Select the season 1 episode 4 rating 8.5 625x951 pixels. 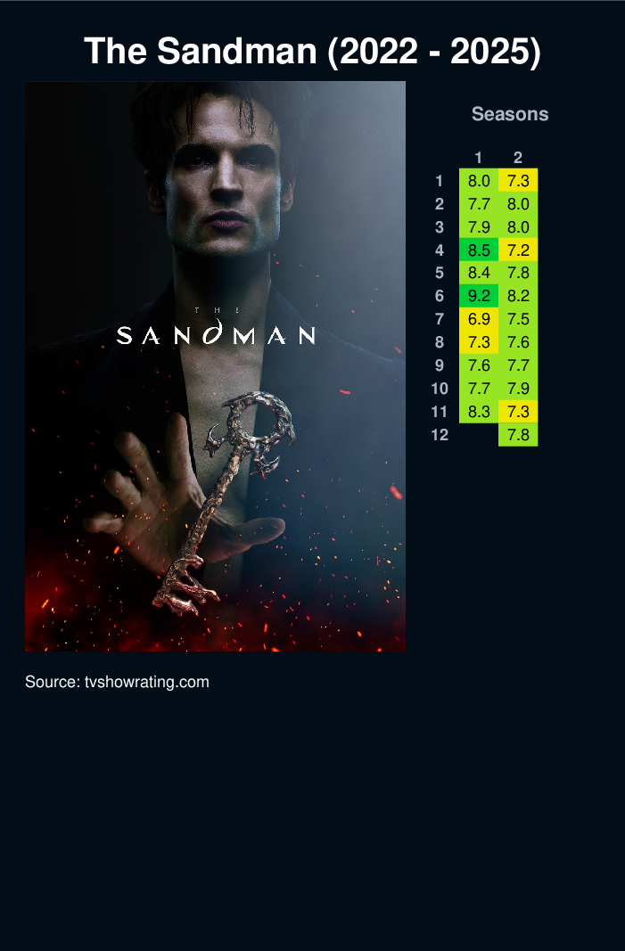coord(479,250)
